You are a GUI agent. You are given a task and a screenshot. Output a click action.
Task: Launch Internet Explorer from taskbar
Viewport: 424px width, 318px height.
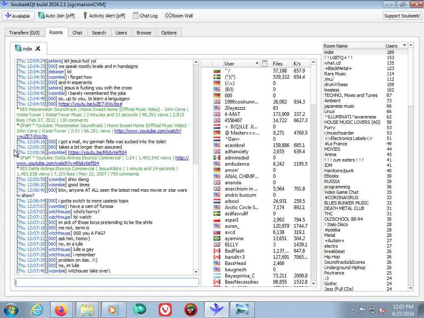tap(37, 310)
